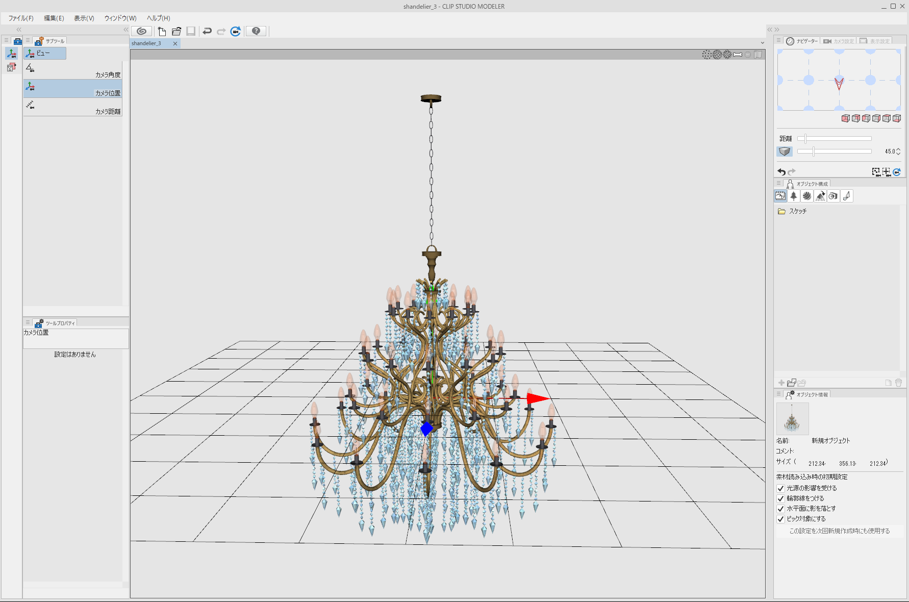Select the camera icon in オブジェクト構成 panel

(x=832, y=196)
